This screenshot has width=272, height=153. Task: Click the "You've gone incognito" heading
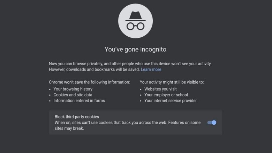pyautogui.click(x=136, y=49)
